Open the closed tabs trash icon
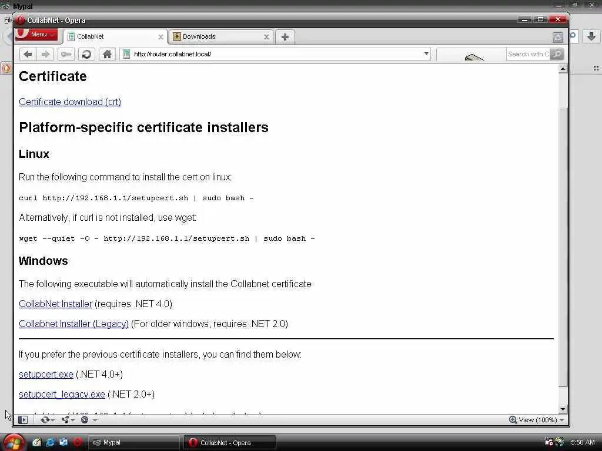The height and width of the screenshot is (451, 602). click(558, 37)
